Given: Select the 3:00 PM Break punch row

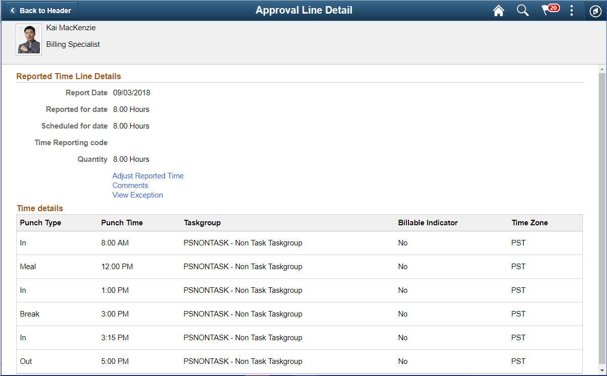Looking at the screenshot, I should [x=202, y=314].
